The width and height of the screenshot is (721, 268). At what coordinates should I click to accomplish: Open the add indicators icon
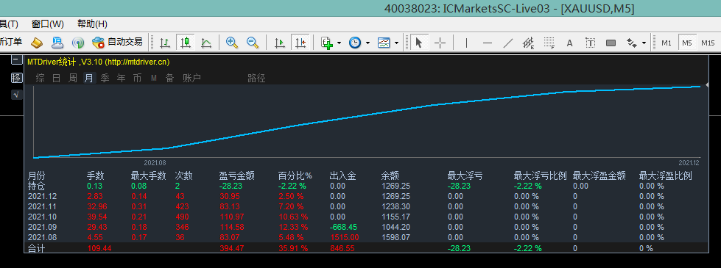point(327,43)
